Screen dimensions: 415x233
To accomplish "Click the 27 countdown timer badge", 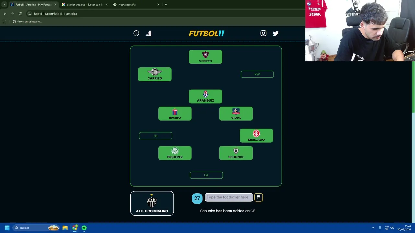I will pyautogui.click(x=197, y=198).
